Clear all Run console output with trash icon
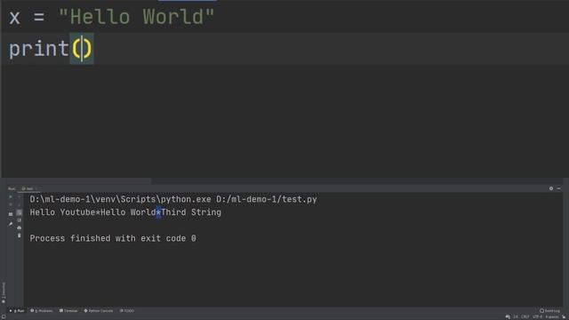Image resolution: width=569 pixels, height=320 pixels. pyautogui.click(x=20, y=236)
